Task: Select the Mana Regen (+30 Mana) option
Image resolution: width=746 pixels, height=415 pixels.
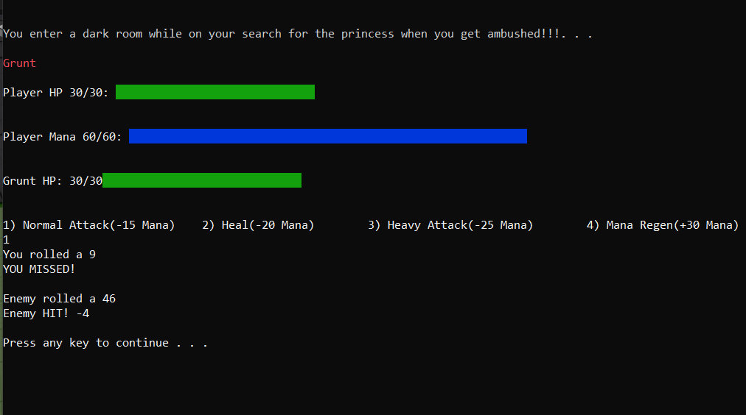Action: tap(663, 225)
